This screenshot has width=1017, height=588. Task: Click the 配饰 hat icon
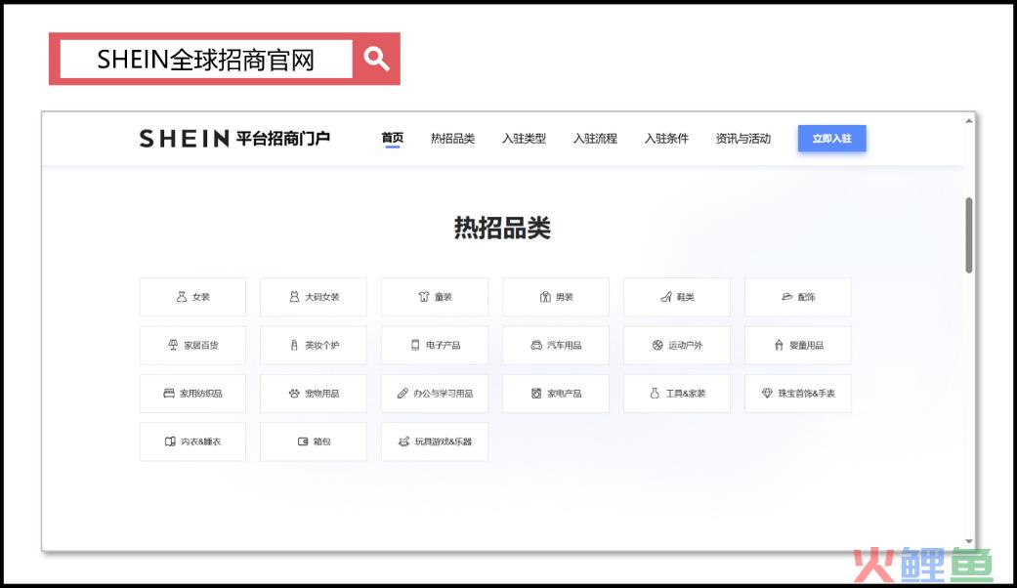(786, 296)
